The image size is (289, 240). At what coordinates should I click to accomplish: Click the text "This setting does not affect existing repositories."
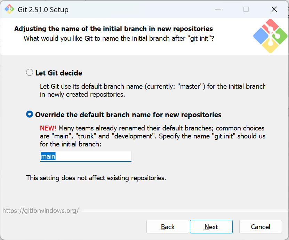pos(96,178)
